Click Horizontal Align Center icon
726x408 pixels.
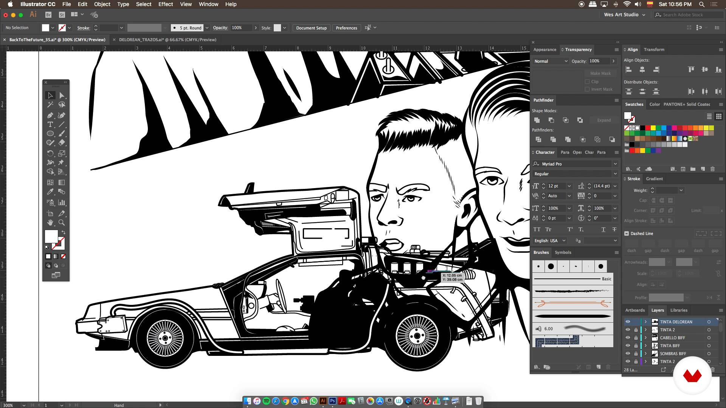coord(642,70)
